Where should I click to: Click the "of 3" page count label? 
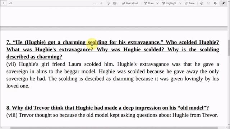point(10,3)
